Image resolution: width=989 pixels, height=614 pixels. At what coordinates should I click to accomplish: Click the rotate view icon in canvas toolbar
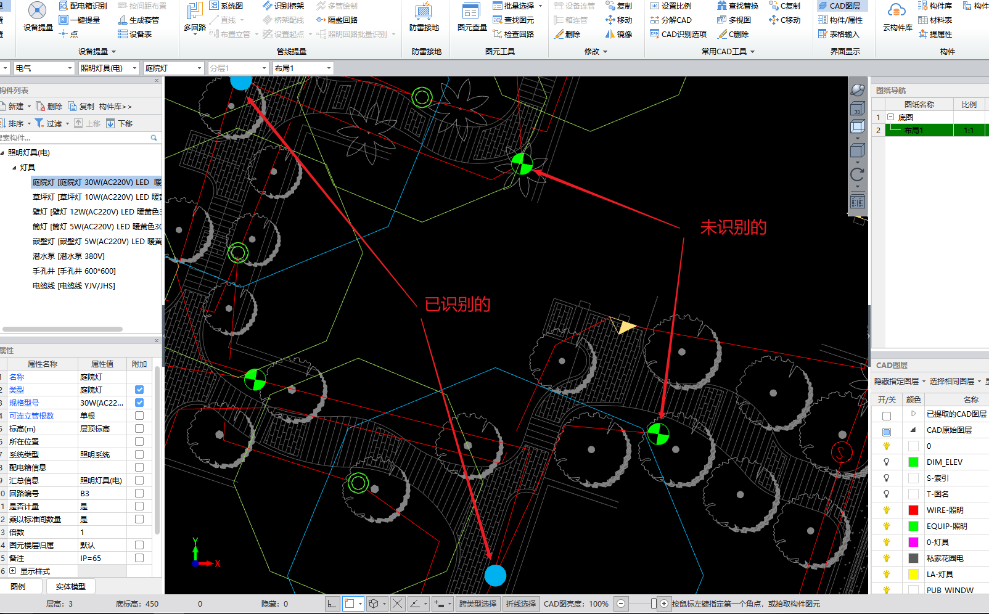tap(857, 175)
